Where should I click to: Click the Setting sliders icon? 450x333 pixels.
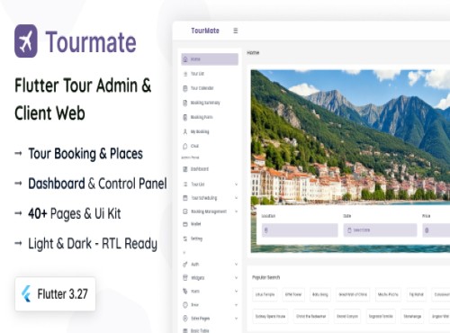(x=185, y=238)
